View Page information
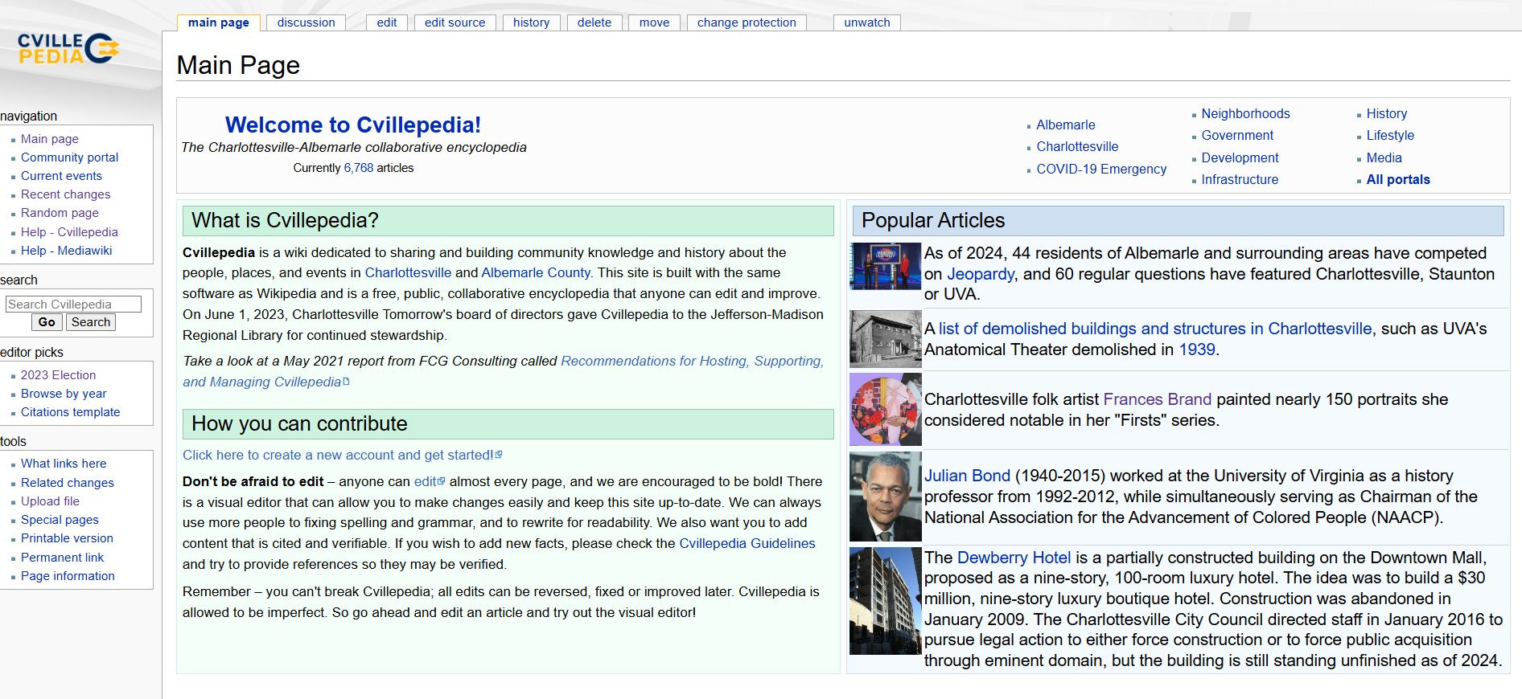Screen dimensions: 1522x699 (68, 576)
